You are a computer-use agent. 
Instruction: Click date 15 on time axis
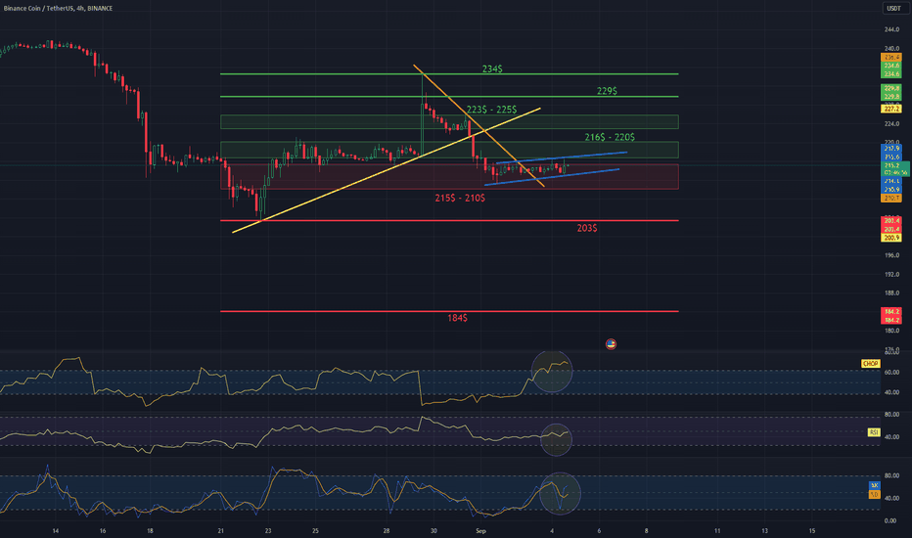(x=812, y=531)
